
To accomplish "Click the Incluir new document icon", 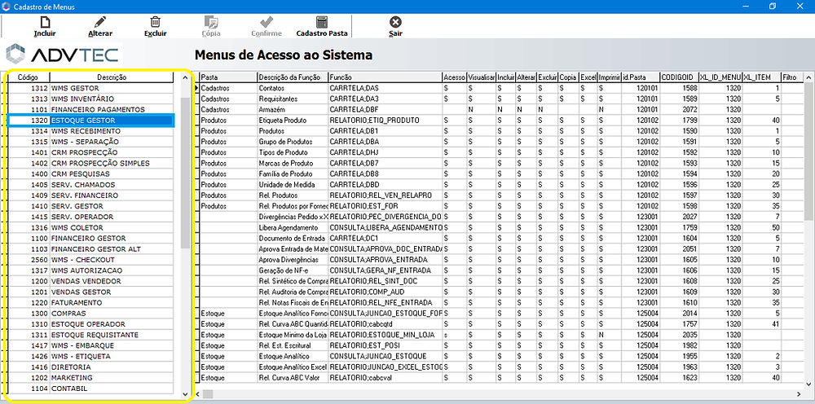I will click(x=45, y=22).
